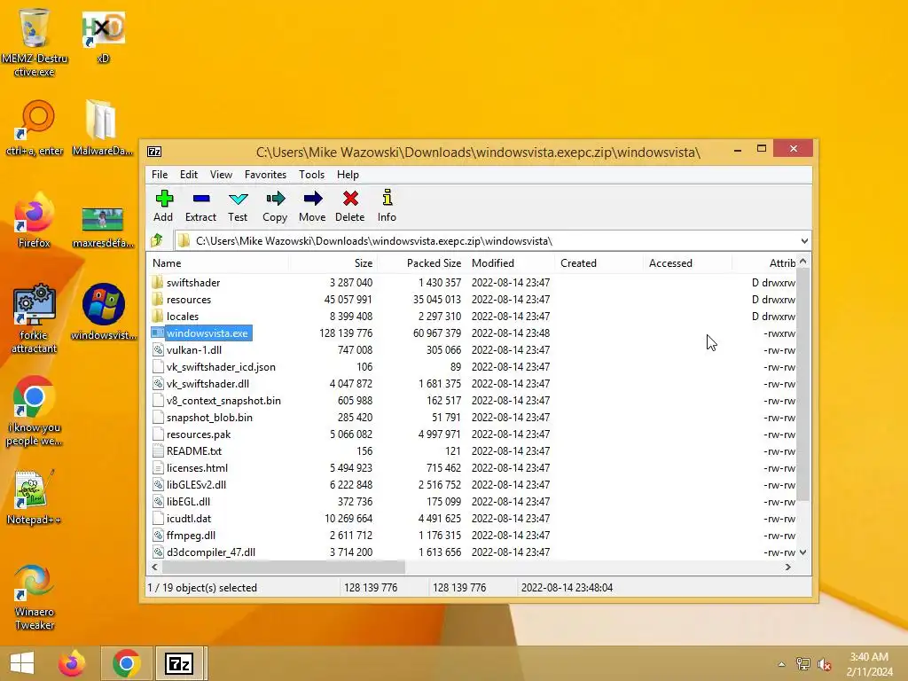This screenshot has width=908, height=681.
Task: Click the Extract toolbar icon
Action: coord(201,199)
